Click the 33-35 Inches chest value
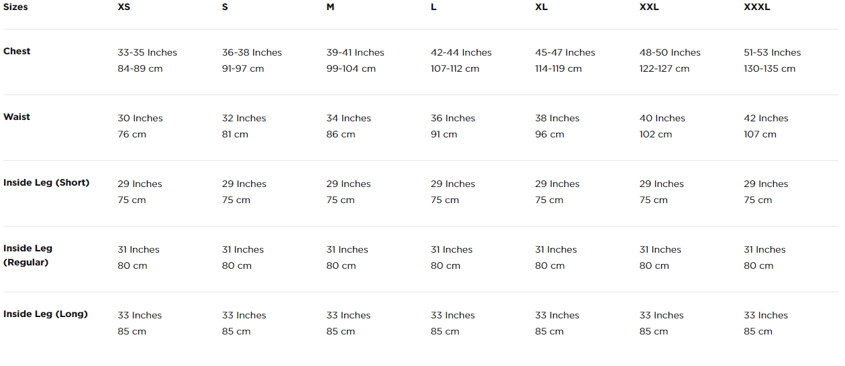The width and height of the screenshot is (845, 366). pyautogui.click(x=147, y=52)
